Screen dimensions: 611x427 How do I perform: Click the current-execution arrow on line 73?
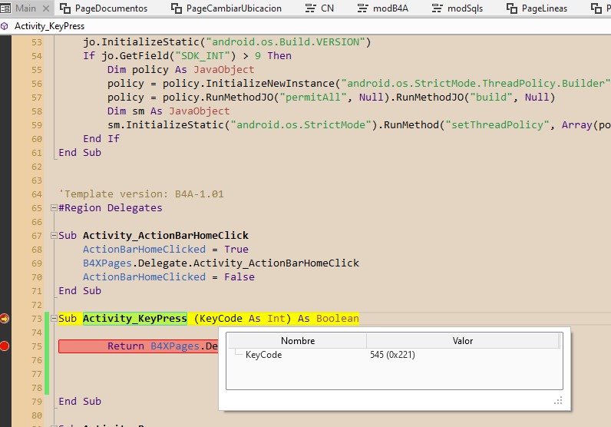pyautogui.click(x=5, y=319)
